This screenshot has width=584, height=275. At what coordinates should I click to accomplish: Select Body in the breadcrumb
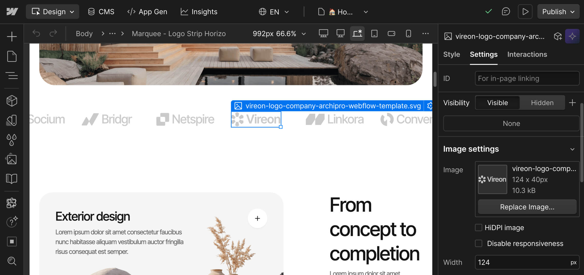[84, 34]
